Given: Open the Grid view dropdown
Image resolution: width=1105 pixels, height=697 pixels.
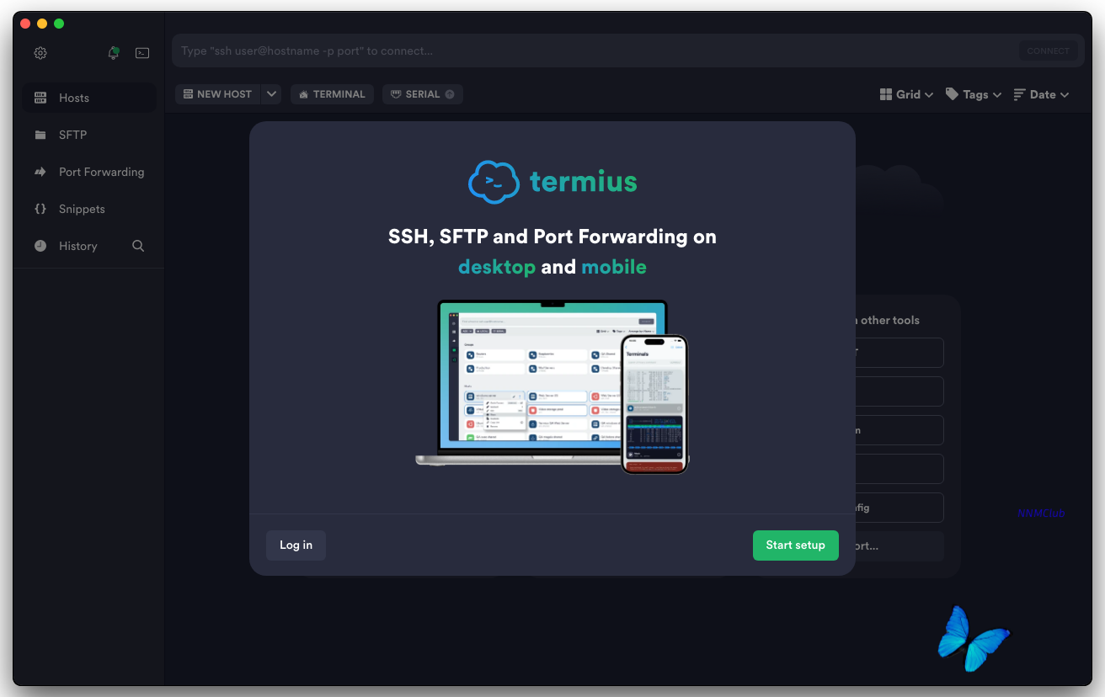Looking at the screenshot, I should point(906,94).
